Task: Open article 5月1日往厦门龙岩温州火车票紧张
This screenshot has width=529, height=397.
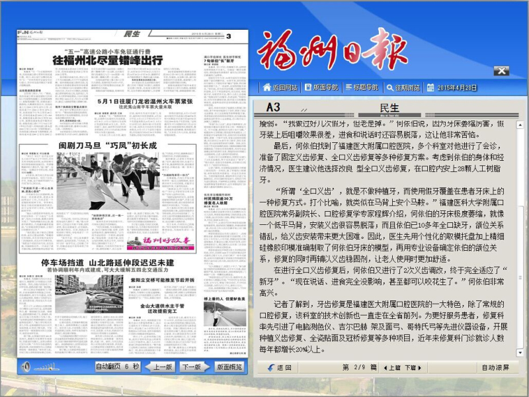Action: (x=145, y=101)
